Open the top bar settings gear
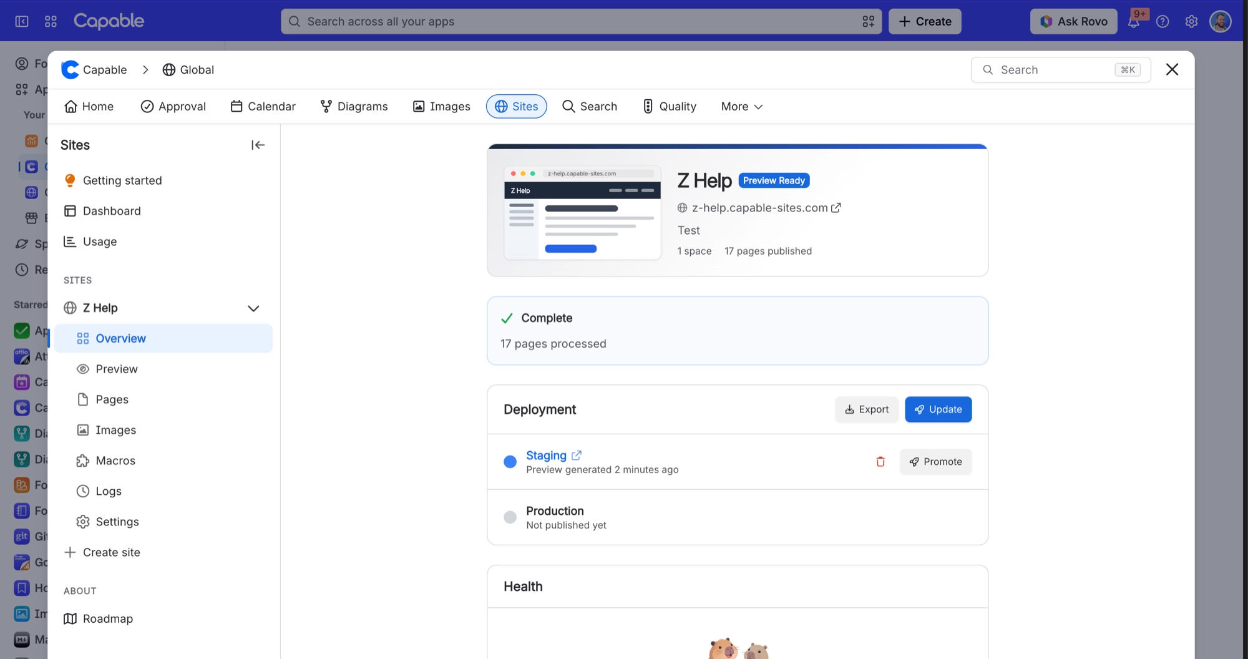 [1191, 21]
